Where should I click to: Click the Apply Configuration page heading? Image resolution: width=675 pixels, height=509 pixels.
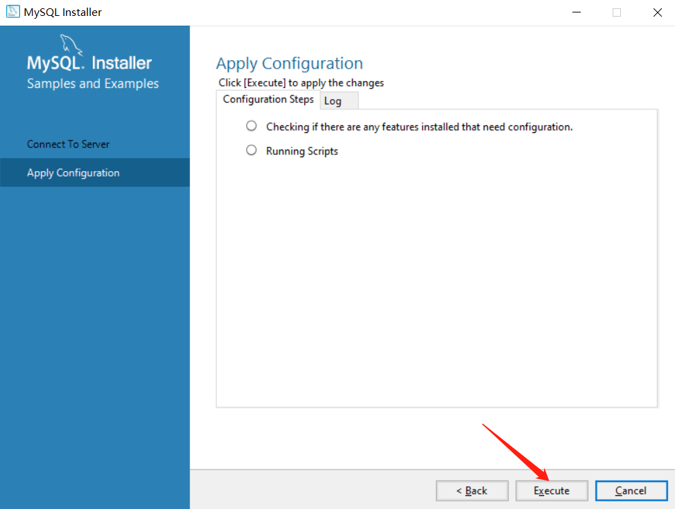[x=289, y=63]
